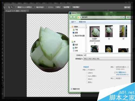The image size is (135, 101).
Task: Toggle the As a Copy checkbox
Action: 87,70
